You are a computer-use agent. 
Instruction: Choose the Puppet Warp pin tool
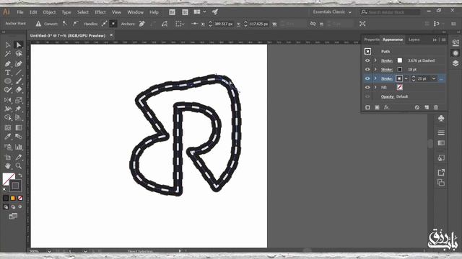coord(19,109)
